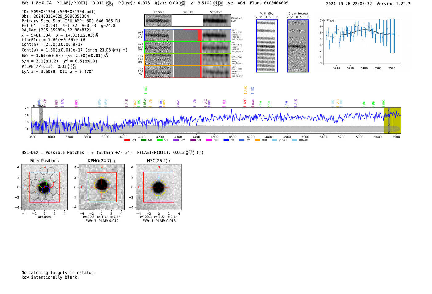This screenshot has width=432, height=294.
Task: Click the dark green OII legend swatch
Action: click(x=143, y=140)
